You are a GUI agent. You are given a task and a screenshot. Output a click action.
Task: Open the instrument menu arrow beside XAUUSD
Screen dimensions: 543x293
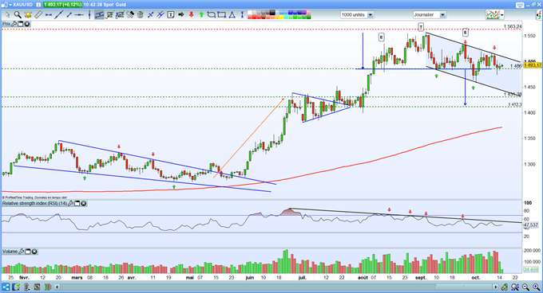click(10, 5)
